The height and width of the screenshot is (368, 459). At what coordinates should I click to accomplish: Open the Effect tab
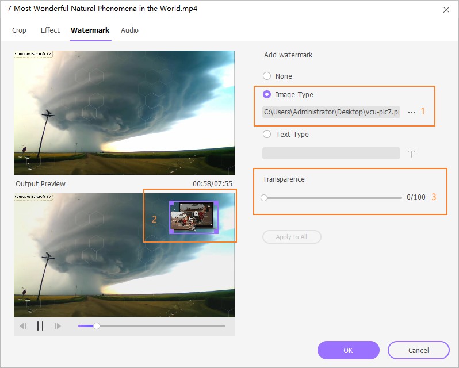coord(50,30)
